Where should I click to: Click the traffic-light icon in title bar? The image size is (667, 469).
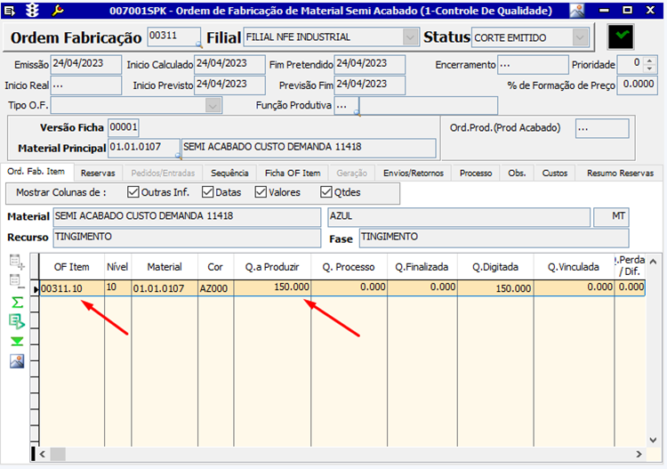[x=32, y=10]
